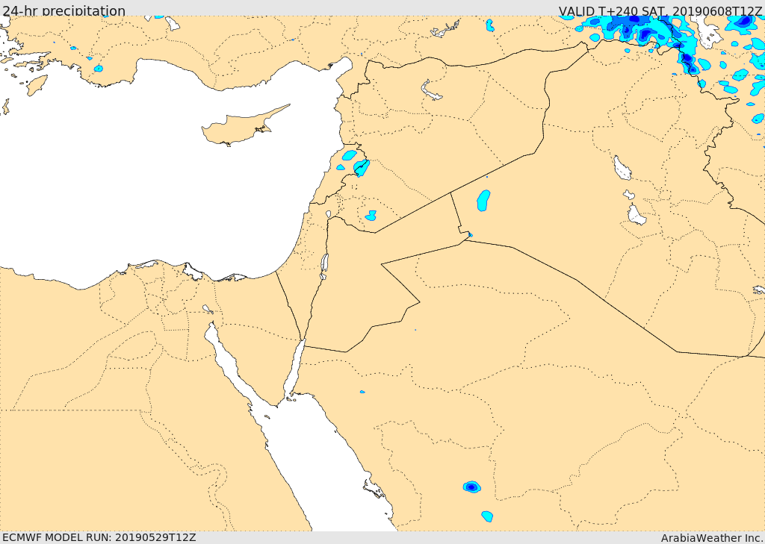The width and height of the screenshot is (765, 544).
Task: Click the small rain patch in southern Syria
Action: (x=371, y=216)
